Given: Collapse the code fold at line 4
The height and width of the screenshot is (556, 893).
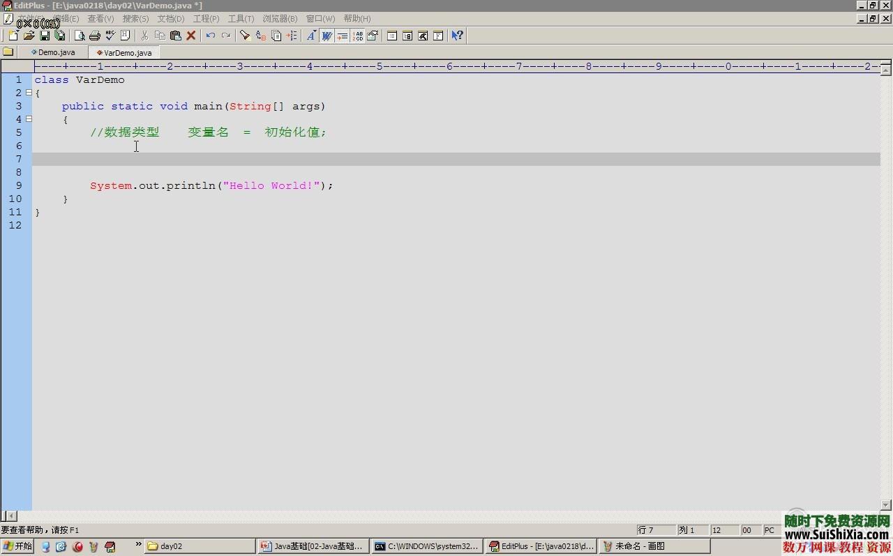Looking at the screenshot, I should click(29, 119).
